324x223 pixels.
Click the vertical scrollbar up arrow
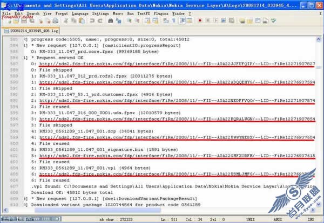coord(319,39)
